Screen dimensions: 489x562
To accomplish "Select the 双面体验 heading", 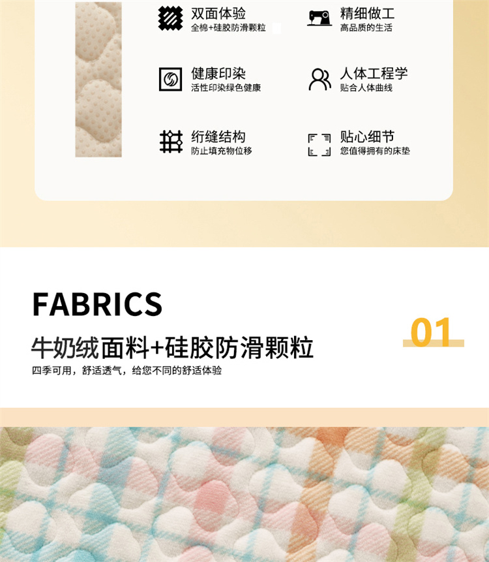I will pos(218,14).
